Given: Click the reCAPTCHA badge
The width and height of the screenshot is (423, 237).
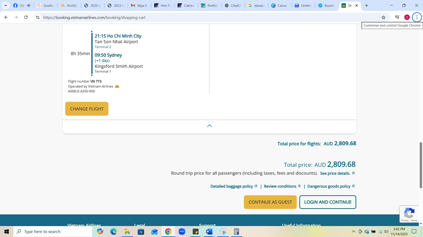Looking at the screenshot, I should (x=409, y=214).
